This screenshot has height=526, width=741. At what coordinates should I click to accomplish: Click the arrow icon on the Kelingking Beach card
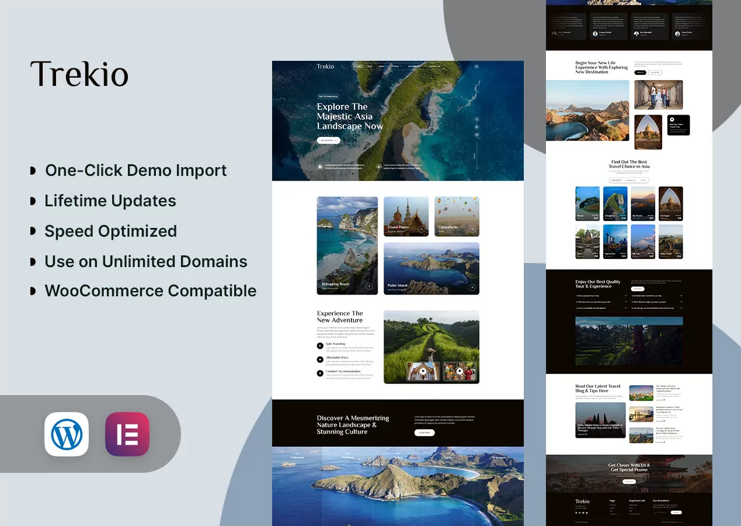click(x=369, y=286)
